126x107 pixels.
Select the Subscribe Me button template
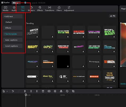tap(94, 76)
